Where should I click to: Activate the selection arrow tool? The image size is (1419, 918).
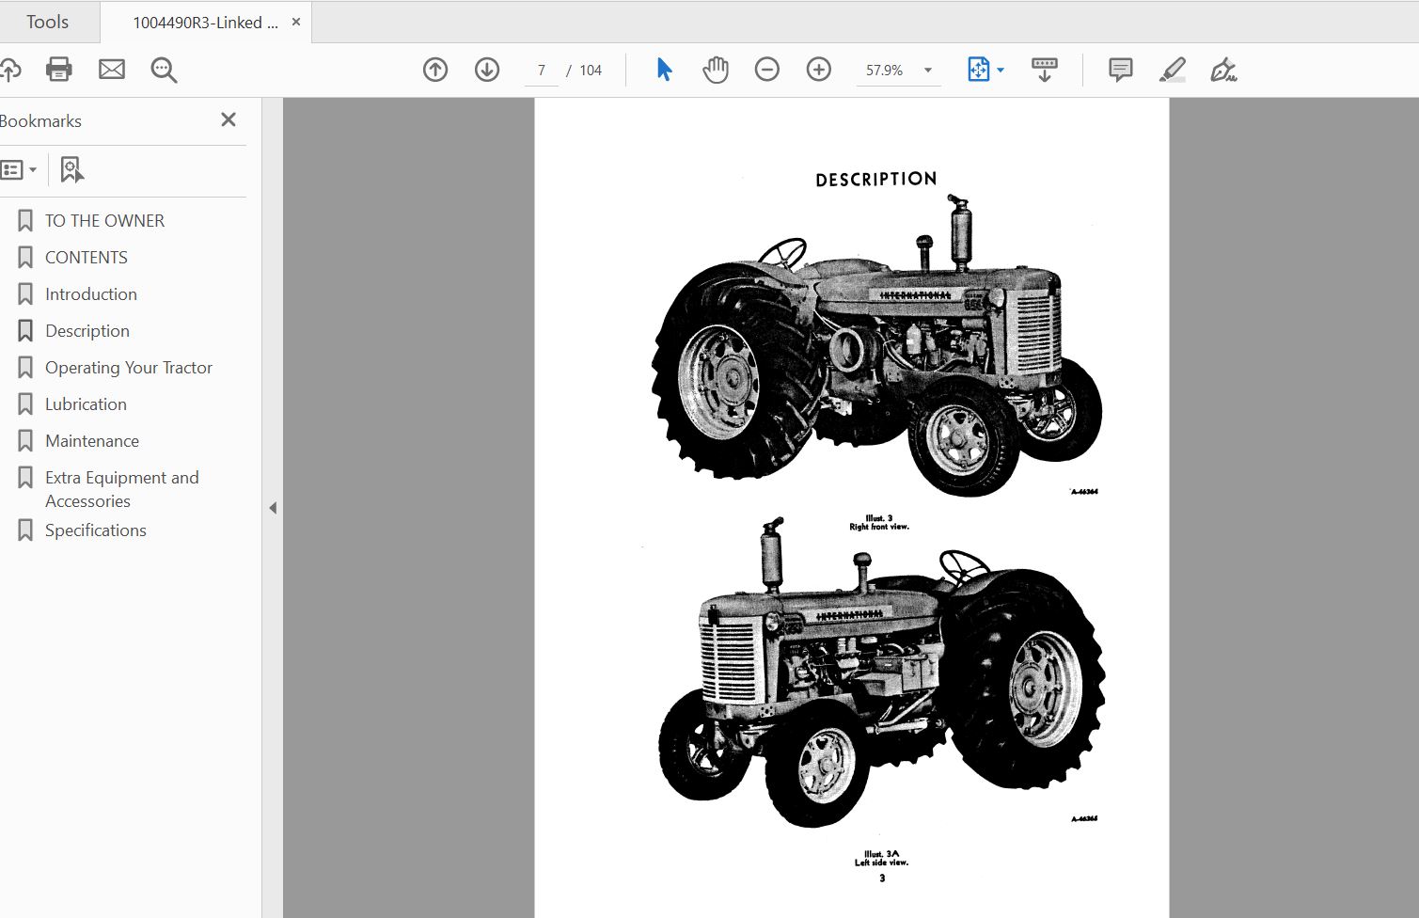point(664,70)
